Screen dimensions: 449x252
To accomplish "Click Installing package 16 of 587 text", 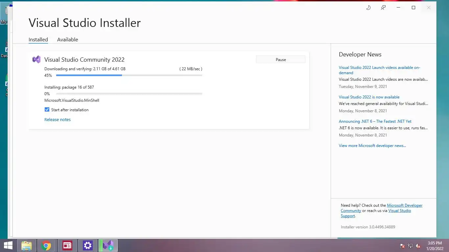I will 69,87.
